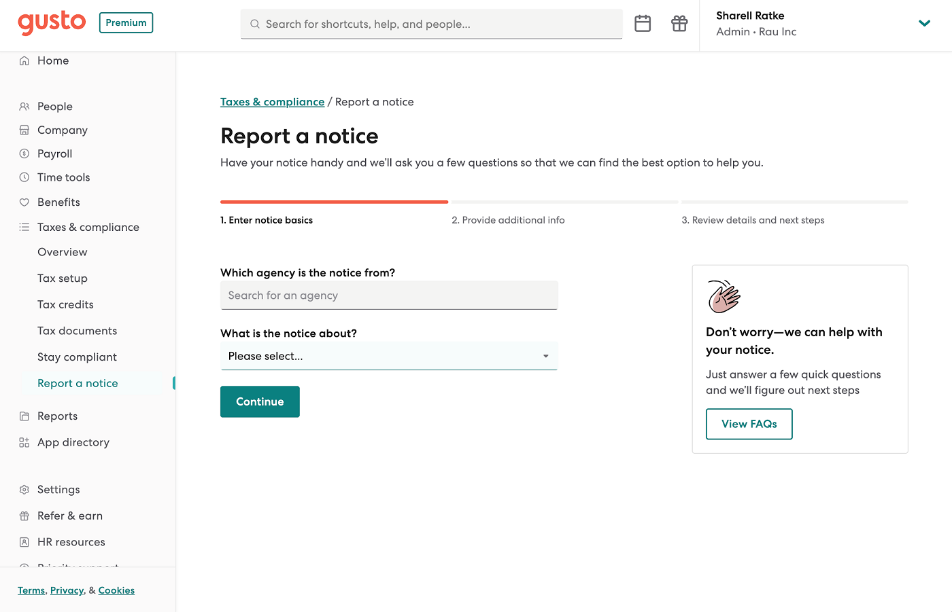Open Stay compliant page
Screen dimensions: 952x612
[77, 357]
